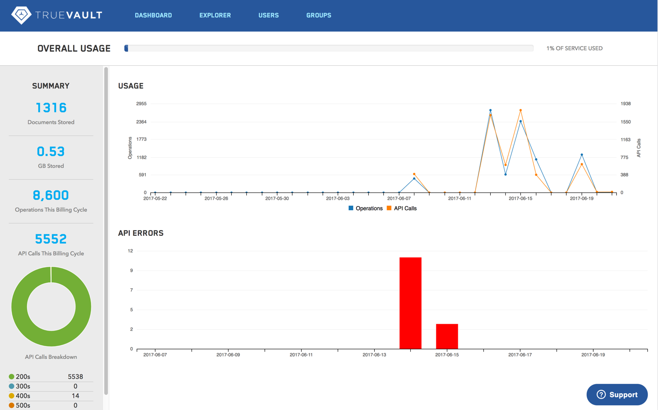Click the USAGE chart heading
The height and width of the screenshot is (410, 658).
pos(131,86)
